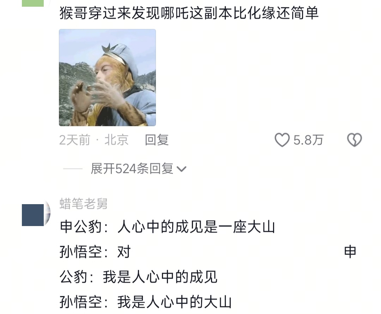Viewport: 381px width, 314px height.
Task: Click the short divider line before 展开524条回复
Action: [73, 168]
